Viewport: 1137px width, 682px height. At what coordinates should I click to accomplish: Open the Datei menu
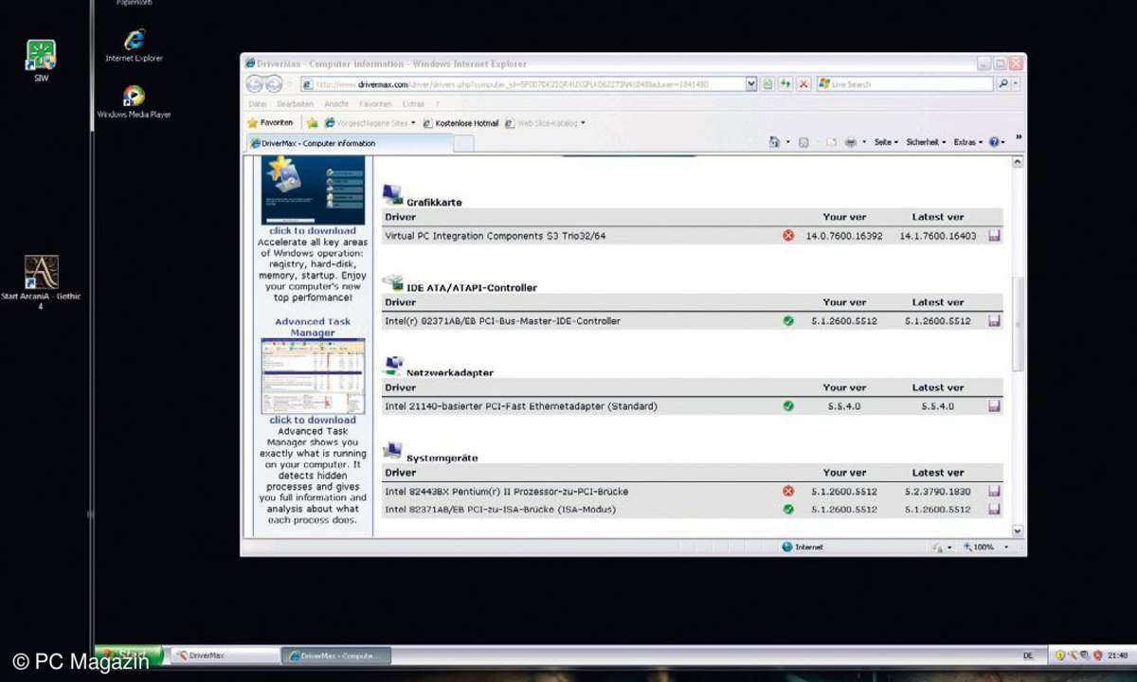coord(257,104)
